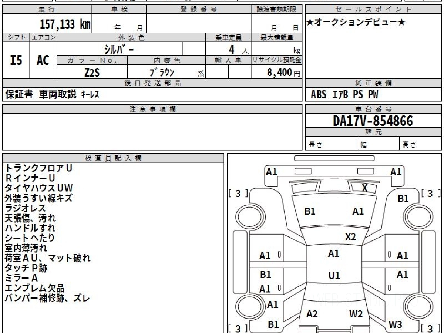Select the 純正装備 heading

(373, 83)
